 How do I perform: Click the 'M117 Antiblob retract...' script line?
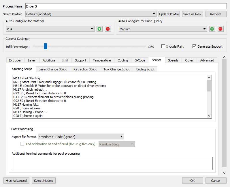point(30,89)
